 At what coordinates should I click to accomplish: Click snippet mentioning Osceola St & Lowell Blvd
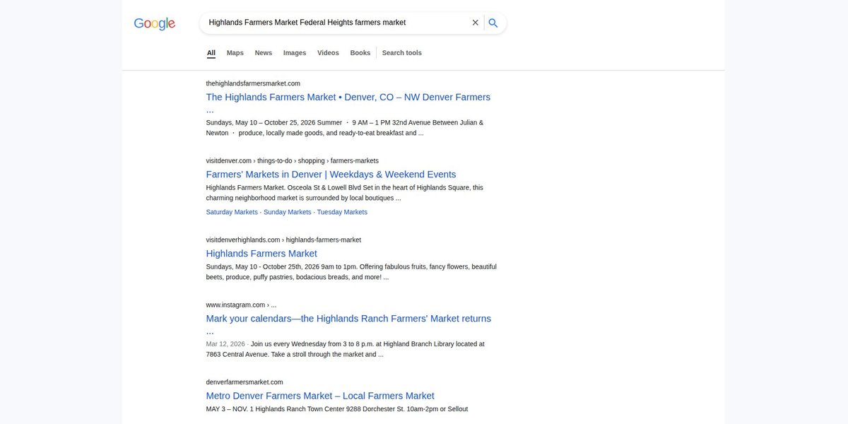pos(345,193)
